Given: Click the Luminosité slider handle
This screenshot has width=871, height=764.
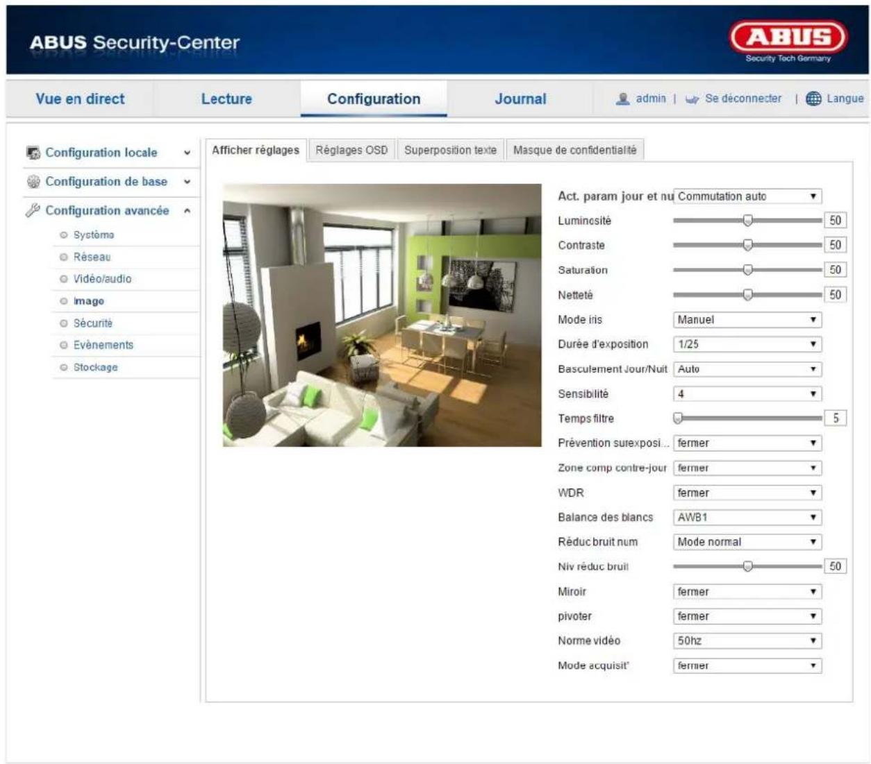Looking at the screenshot, I should pyautogui.click(x=747, y=221).
